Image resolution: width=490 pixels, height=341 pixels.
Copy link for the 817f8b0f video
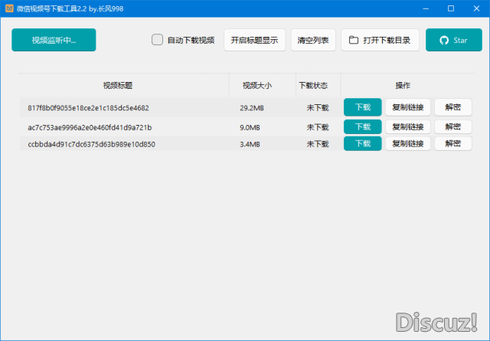click(407, 107)
